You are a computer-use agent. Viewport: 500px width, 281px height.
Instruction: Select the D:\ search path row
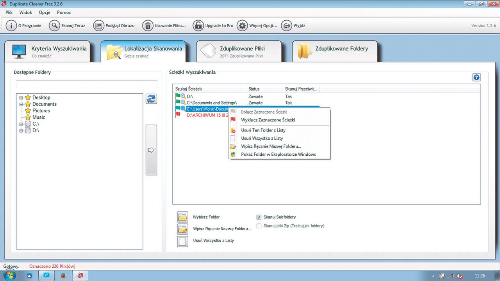click(x=246, y=96)
